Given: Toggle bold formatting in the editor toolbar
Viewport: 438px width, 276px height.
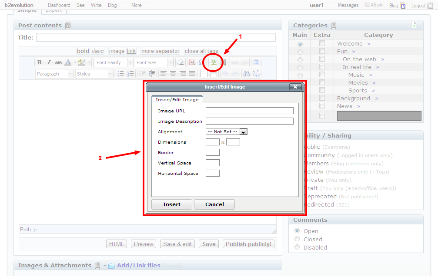Looking at the screenshot, I should (x=39, y=62).
